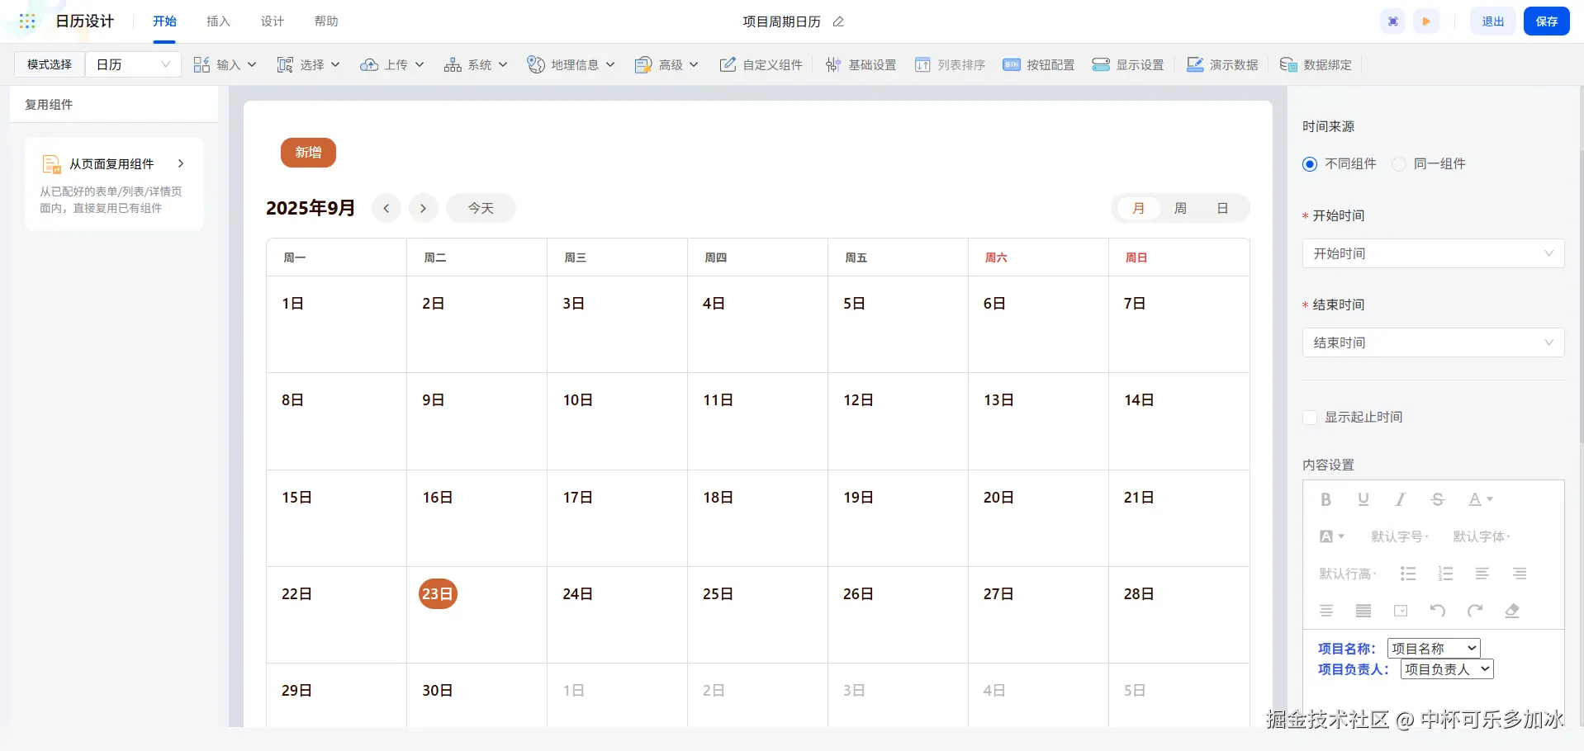Image resolution: width=1584 pixels, height=751 pixels.
Task: Expand the 高级 advanced components menu
Action: (666, 64)
